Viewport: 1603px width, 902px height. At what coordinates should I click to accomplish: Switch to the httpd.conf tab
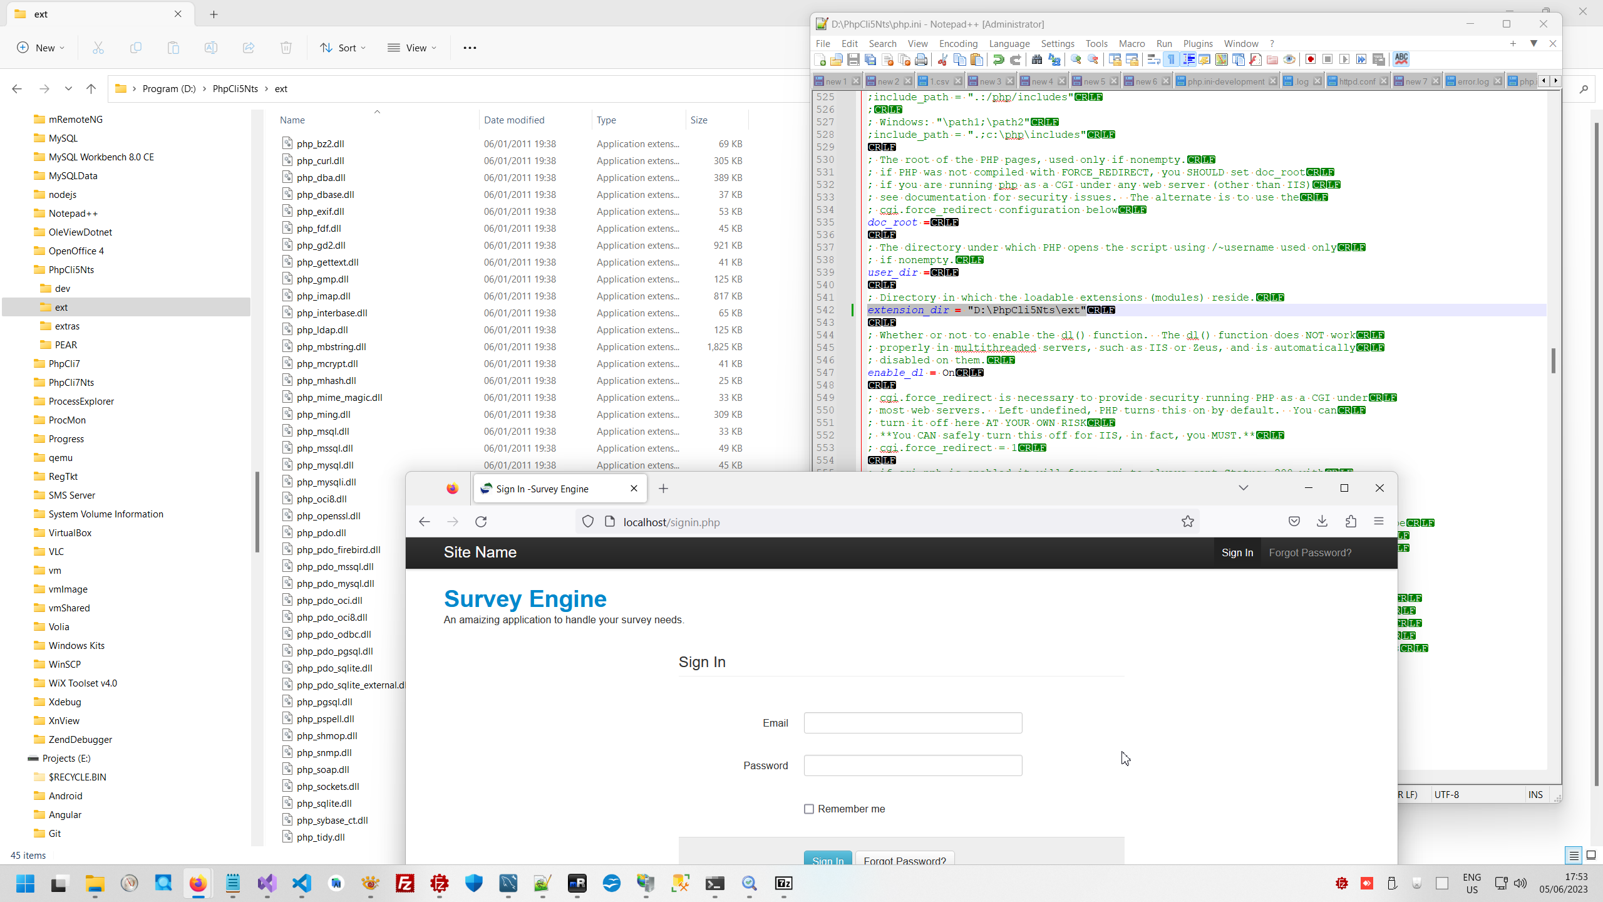coord(1356,81)
